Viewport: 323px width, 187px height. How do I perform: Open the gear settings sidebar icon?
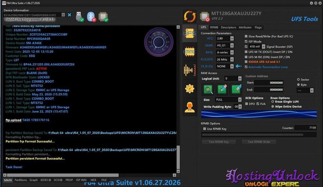[190, 89]
